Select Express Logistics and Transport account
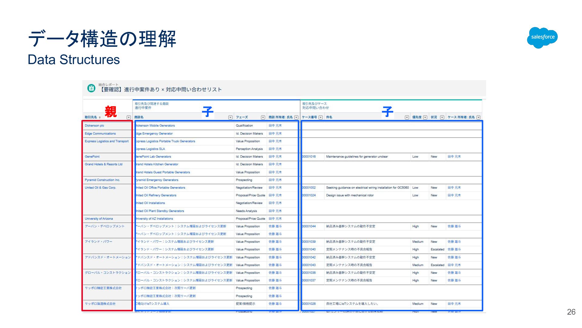Viewport: 582px width, 328px height. [107, 141]
